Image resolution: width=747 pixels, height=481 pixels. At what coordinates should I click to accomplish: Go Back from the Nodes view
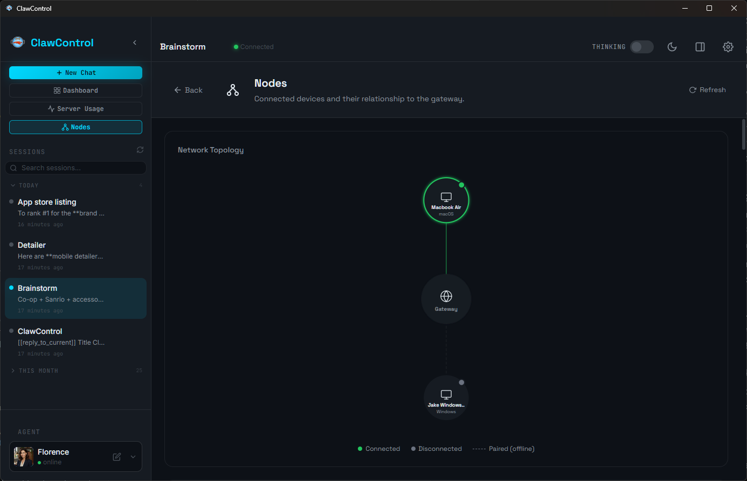(x=188, y=90)
